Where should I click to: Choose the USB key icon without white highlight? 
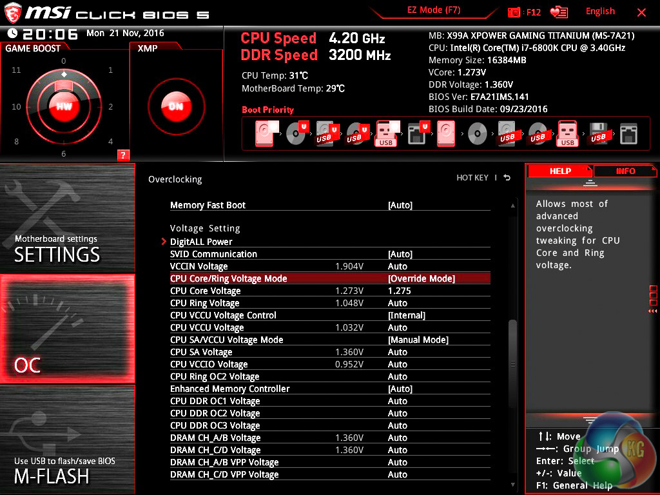[x=567, y=133]
